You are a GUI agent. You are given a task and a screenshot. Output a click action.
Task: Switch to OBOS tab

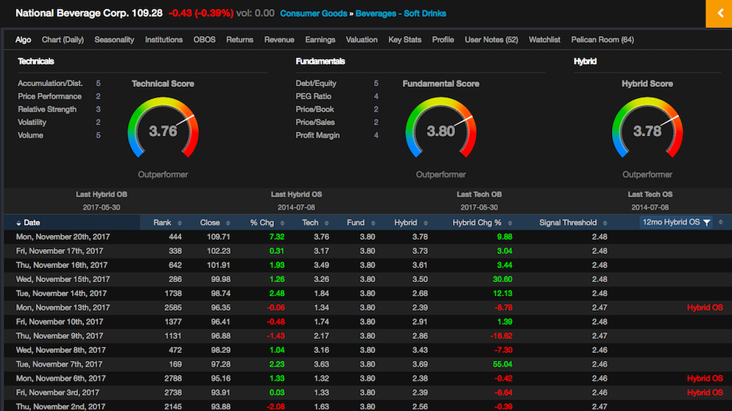[x=205, y=40]
